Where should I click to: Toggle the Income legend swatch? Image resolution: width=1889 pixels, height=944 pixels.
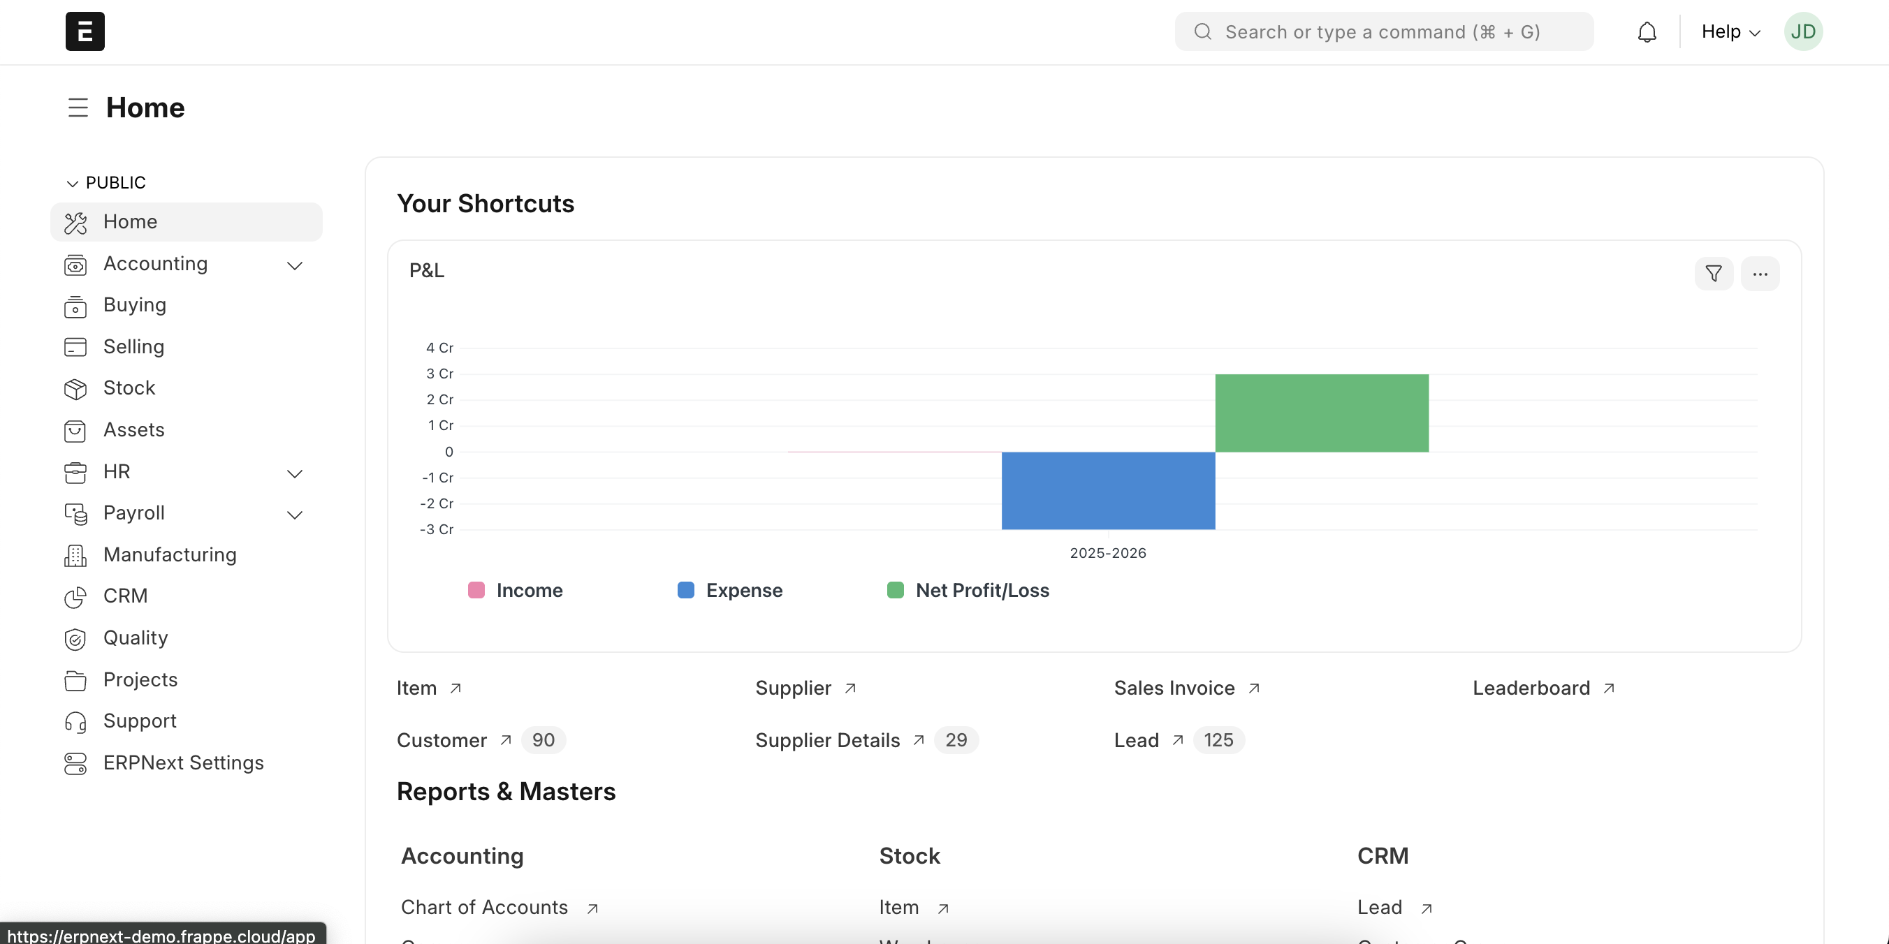pyautogui.click(x=476, y=590)
